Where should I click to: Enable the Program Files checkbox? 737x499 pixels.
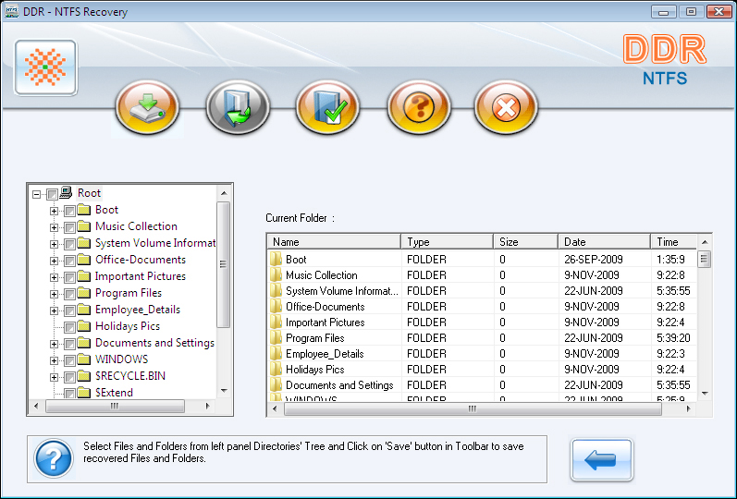click(x=69, y=294)
